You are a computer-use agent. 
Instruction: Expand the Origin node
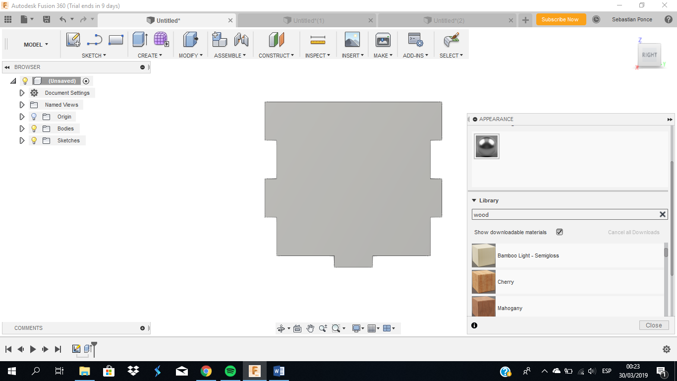22,117
